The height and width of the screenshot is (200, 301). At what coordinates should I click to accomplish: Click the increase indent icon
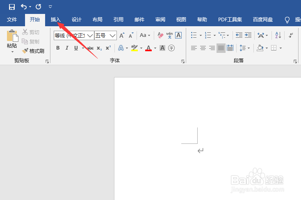(248, 35)
